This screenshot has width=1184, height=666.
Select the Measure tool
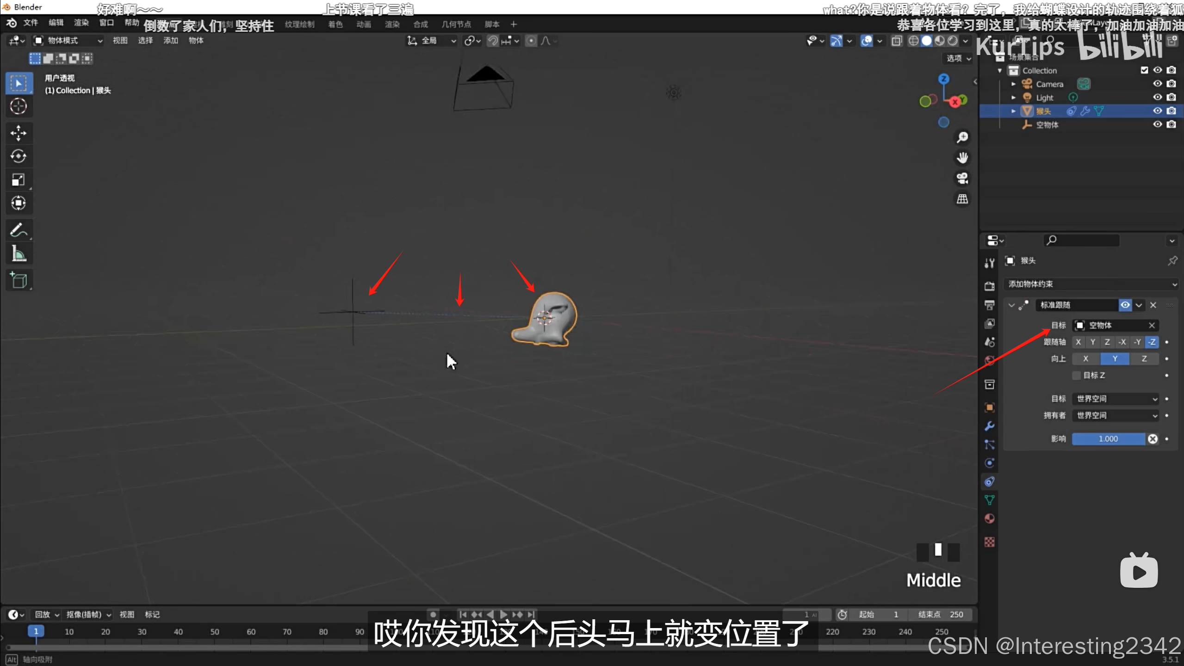tap(19, 253)
